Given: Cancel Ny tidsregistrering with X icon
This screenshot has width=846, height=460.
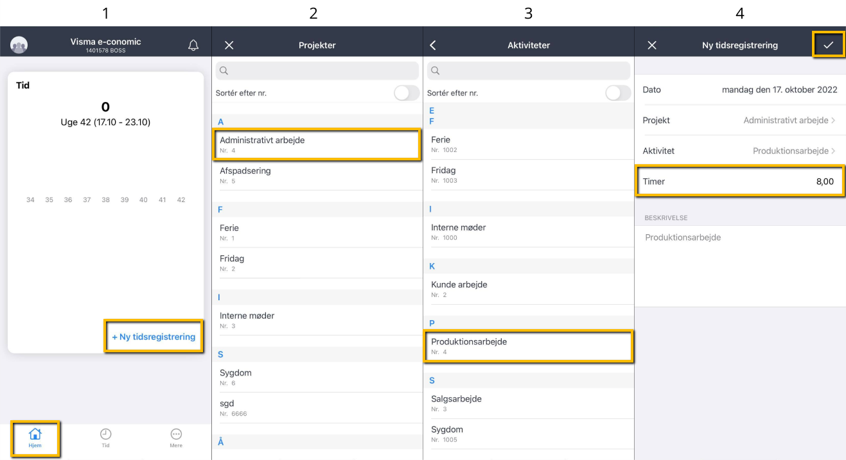Looking at the screenshot, I should coord(652,45).
